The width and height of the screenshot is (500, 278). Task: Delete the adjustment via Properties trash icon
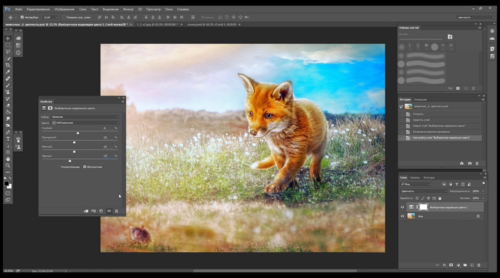117,211
